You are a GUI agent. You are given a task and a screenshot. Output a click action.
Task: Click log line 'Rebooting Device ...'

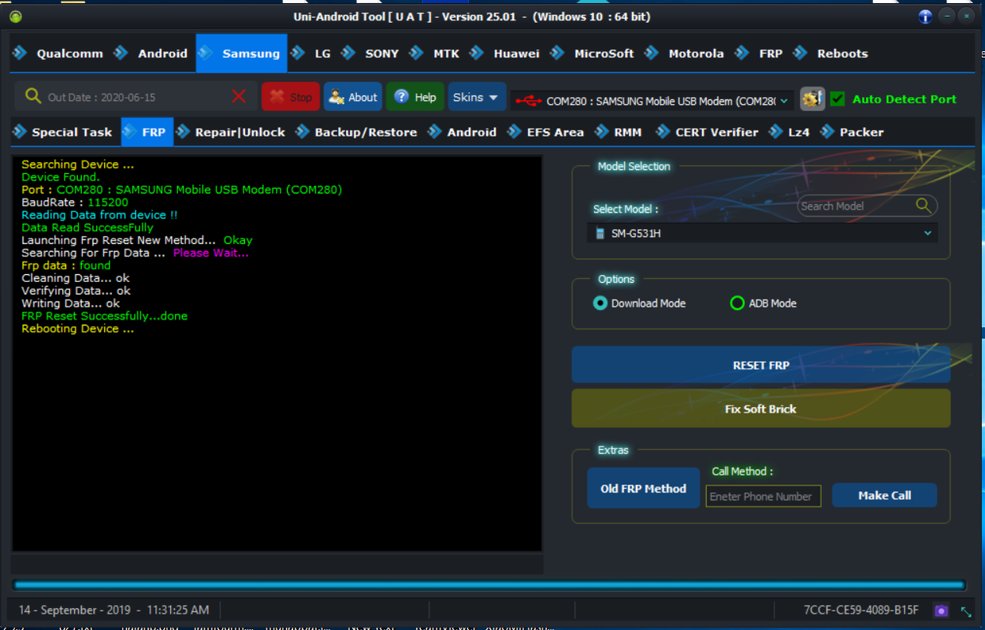tap(77, 328)
